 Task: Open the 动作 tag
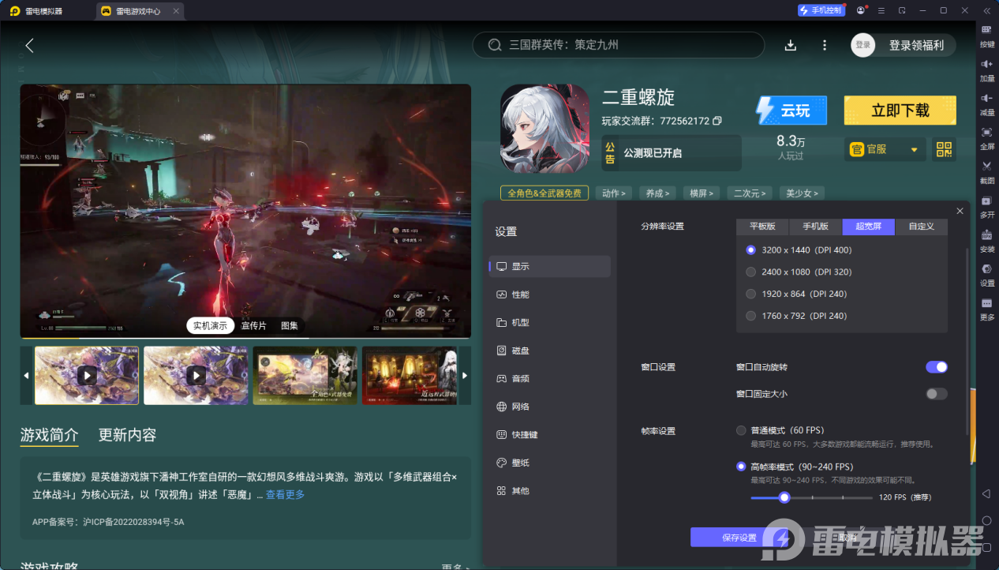[x=614, y=193]
